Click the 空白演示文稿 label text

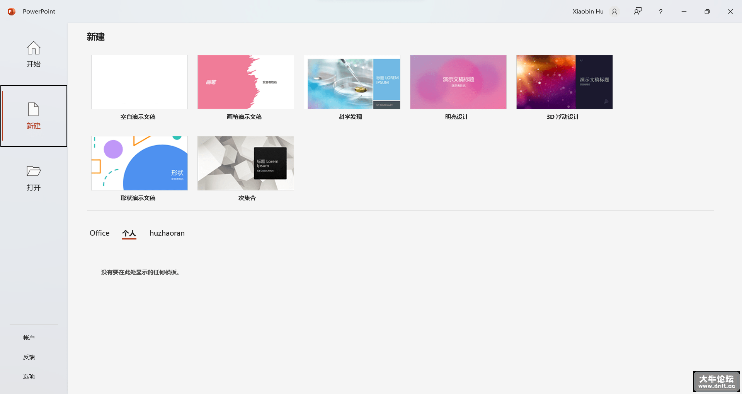coord(138,117)
